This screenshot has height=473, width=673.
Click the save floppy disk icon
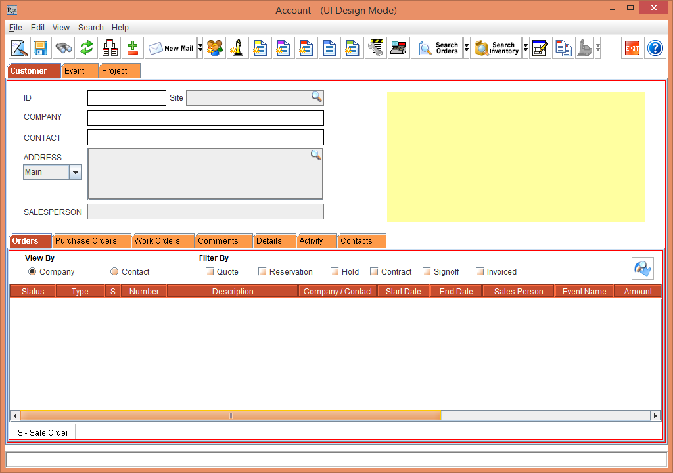pyautogui.click(x=41, y=49)
